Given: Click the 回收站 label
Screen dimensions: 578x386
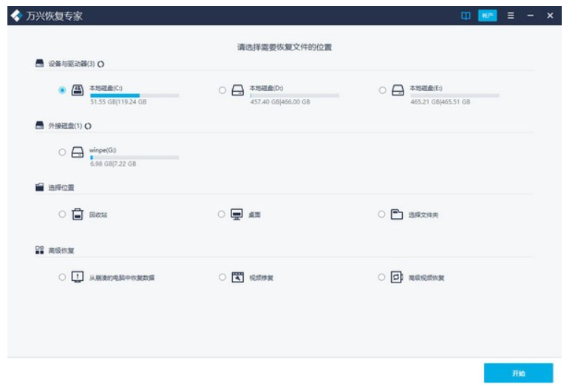Looking at the screenshot, I should [98, 215].
